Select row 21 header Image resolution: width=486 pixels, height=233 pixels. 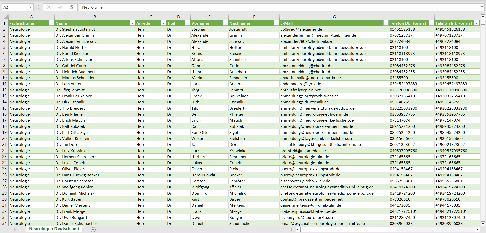4,144
